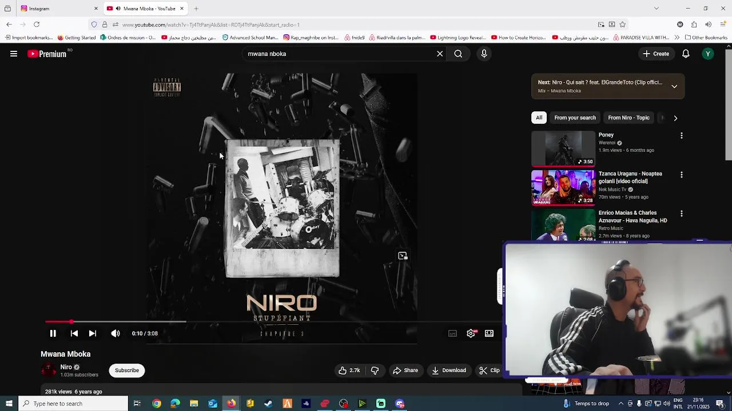Screen dimensions: 732x411
Task: Show more filter chips with right arrow
Action: click(675, 118)
